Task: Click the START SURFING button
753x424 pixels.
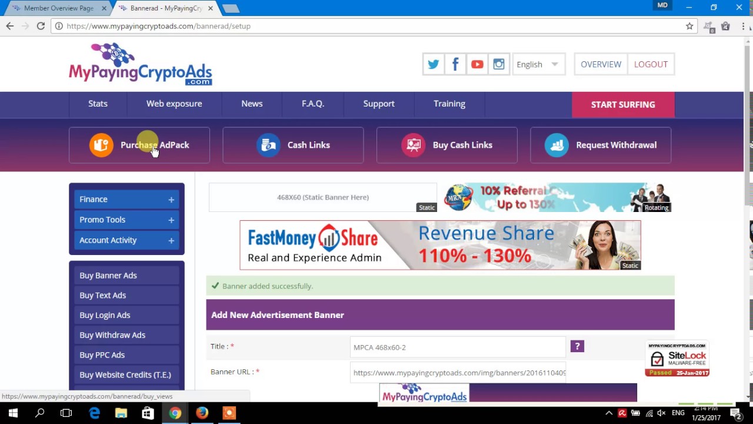Action: point(623,104)
